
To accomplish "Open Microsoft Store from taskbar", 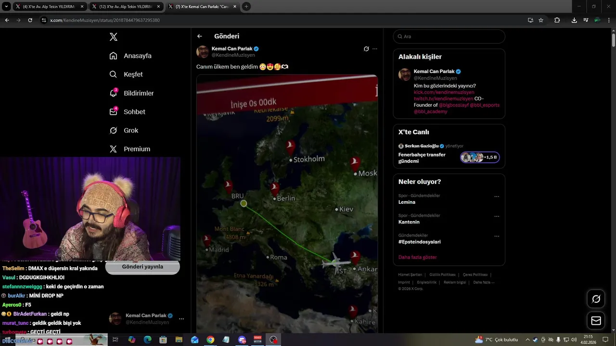I will tap(164, 340).
